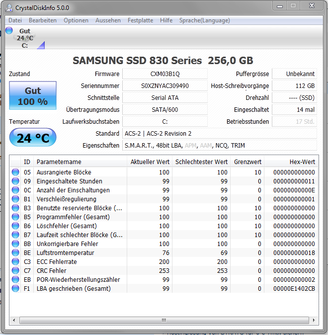328x335 pixels.
Task: Click hex value 00000E1402CB
Action: tap(294, 289)
